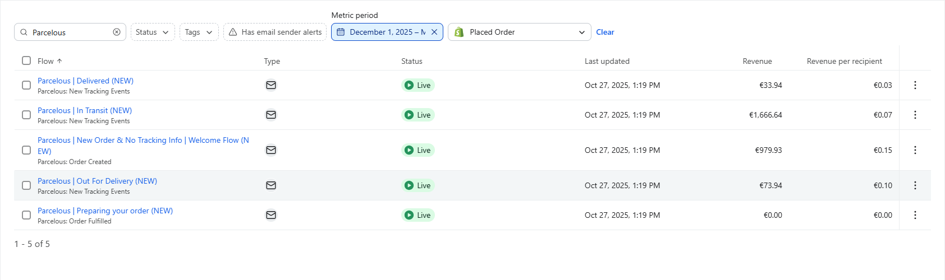The image size is (945, 280).
Task: Click the Type column header
Action: [272, 61]
